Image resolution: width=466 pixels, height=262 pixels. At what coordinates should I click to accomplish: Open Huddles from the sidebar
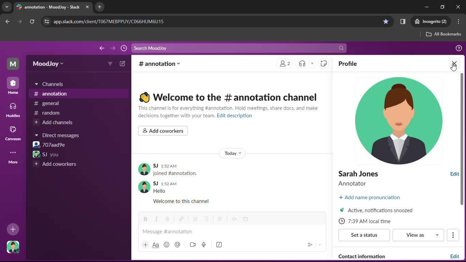coord(13,109)
